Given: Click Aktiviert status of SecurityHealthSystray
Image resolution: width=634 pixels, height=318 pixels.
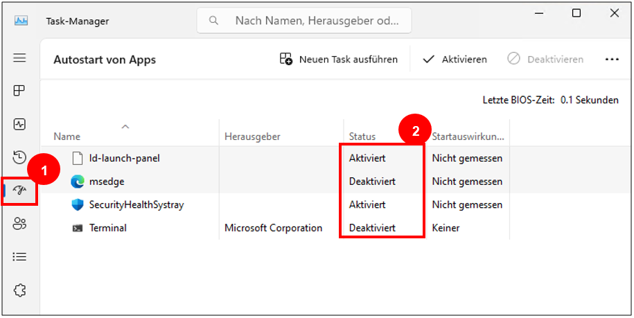Looking at the screenshot, I should pos(367,205).
